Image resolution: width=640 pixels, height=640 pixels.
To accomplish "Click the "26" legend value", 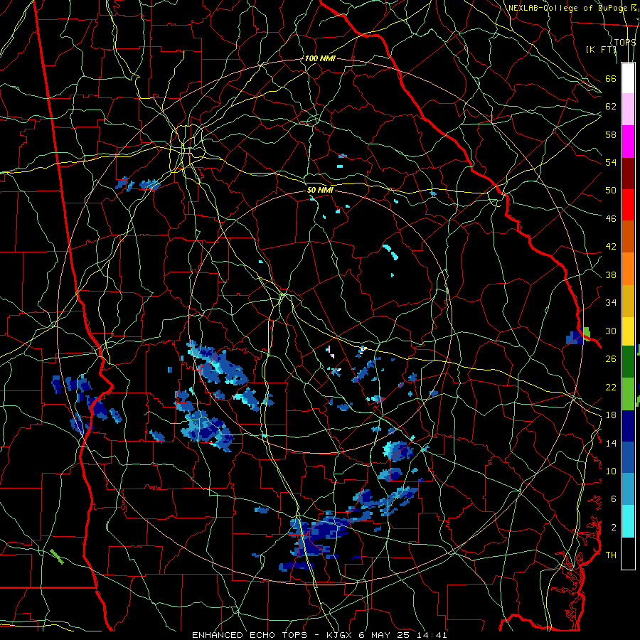I will pos(611,359).
